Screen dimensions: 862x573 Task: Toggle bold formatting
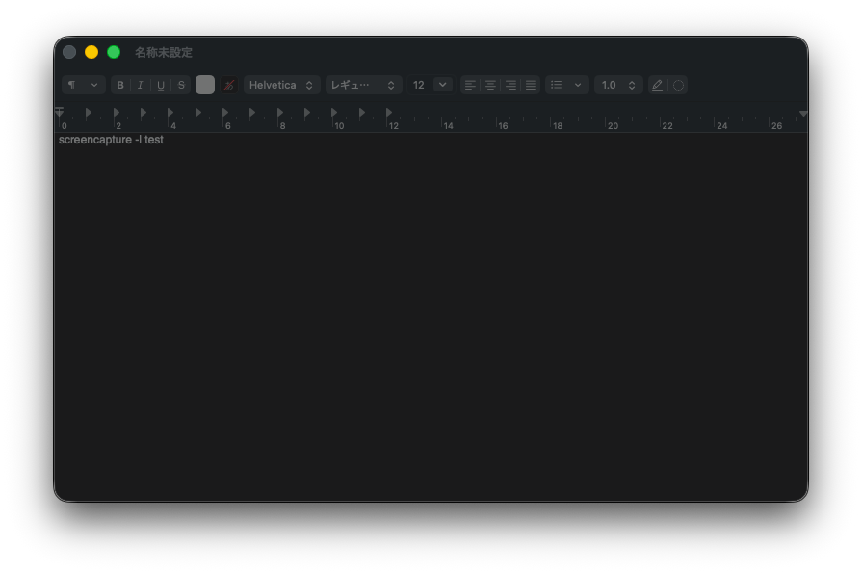120,85
